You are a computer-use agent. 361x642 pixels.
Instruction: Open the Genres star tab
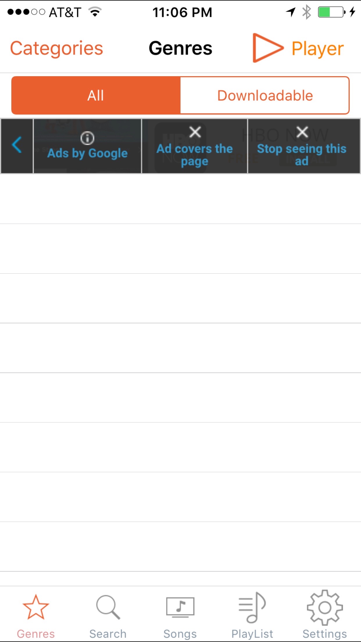pos(36,607)
